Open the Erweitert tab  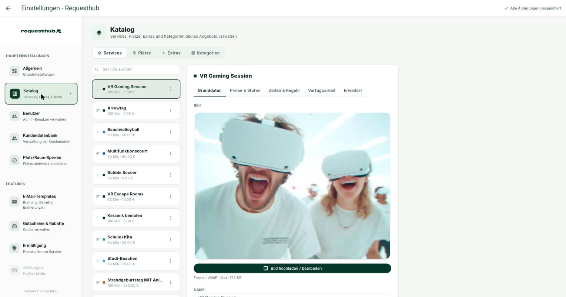click(x=353, y=91)
